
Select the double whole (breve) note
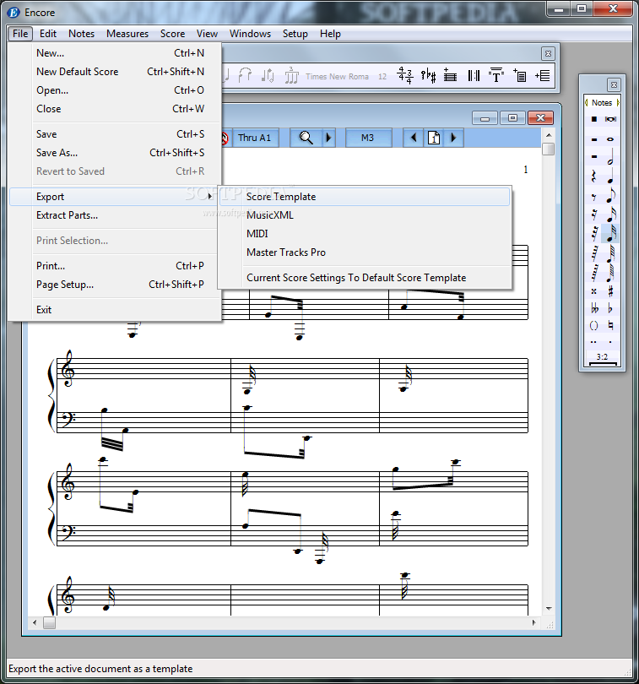click(610, 119)
